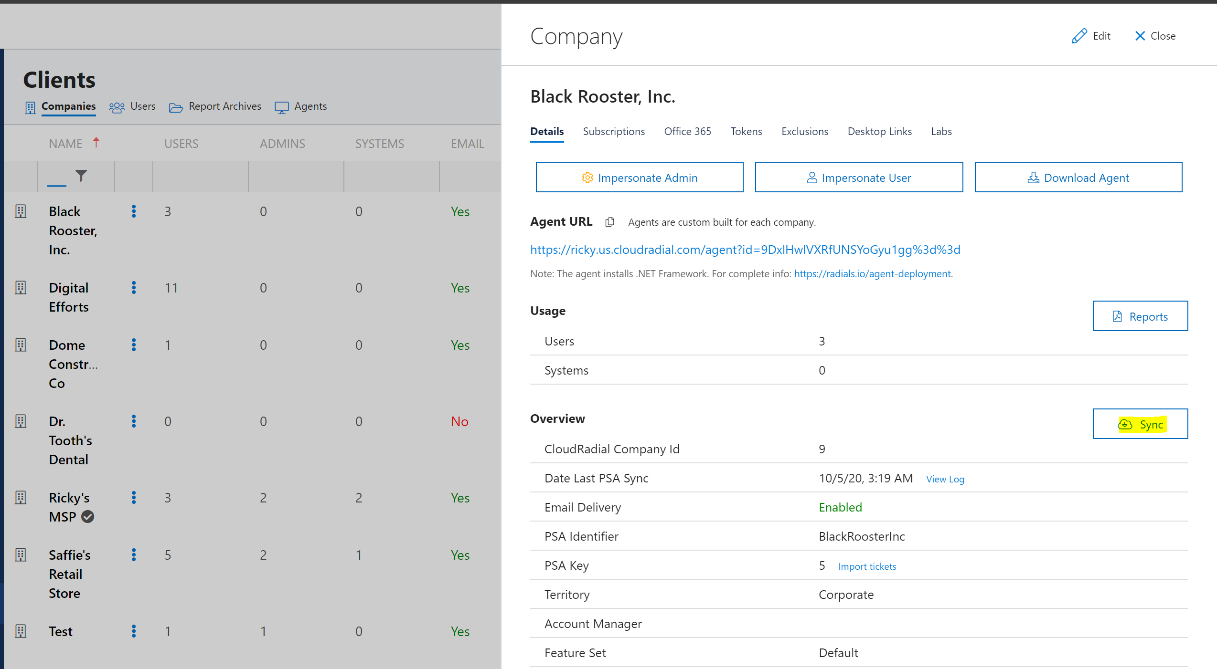Open the three-dot menu for Saffie's Retail Store
The height and width of the screenshot is (669, 1217).
point(134,555)
